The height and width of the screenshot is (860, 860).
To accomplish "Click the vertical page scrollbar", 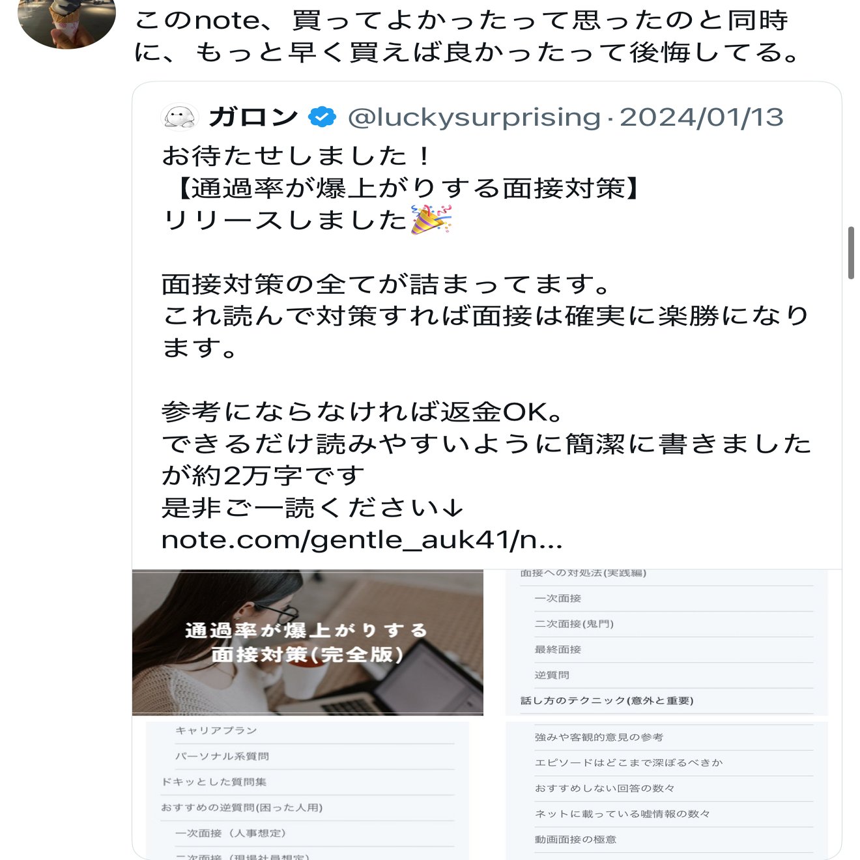I will [851, 253].
